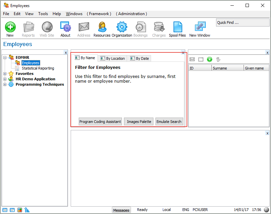Collapse the EOMHR tree node
Viewport: 271px width, 214px height.
click(5, 57)
